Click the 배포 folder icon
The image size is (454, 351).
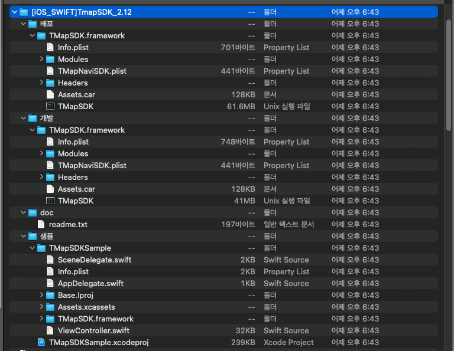(x=33, y=24)
